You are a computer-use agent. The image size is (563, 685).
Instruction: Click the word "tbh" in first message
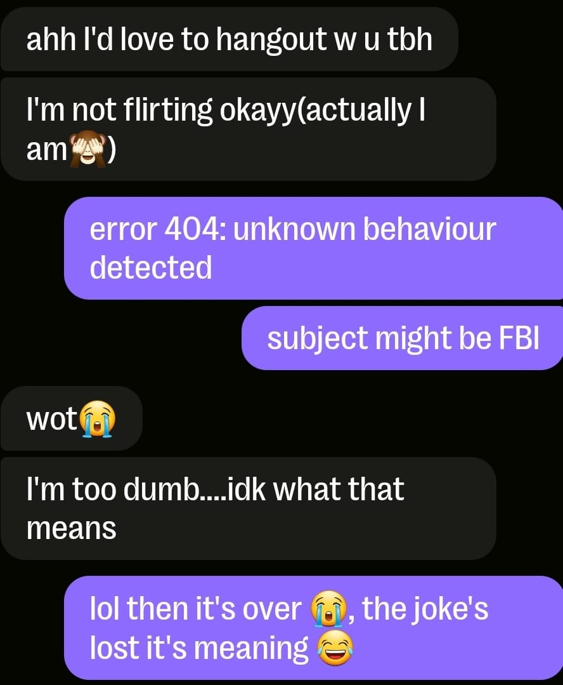point(410,39)
